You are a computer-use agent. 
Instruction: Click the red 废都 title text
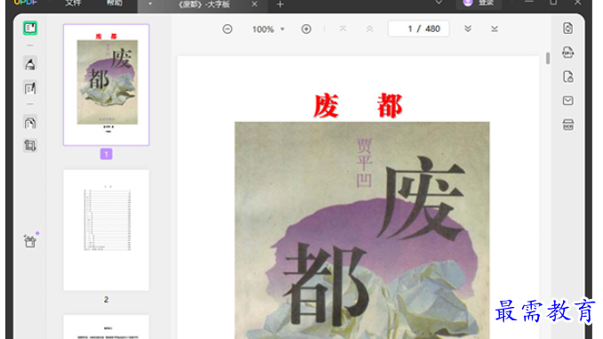[358, 106]
